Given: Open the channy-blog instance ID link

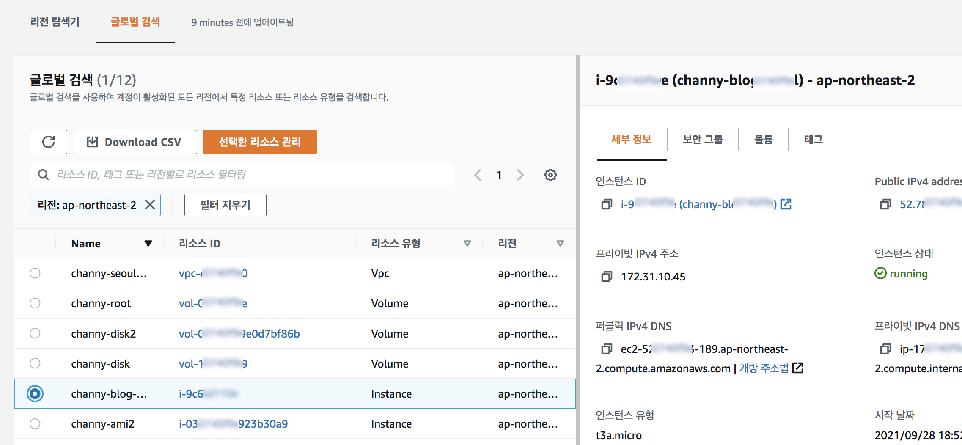Looking at the screenshot, I should click(x=698, y=204).
